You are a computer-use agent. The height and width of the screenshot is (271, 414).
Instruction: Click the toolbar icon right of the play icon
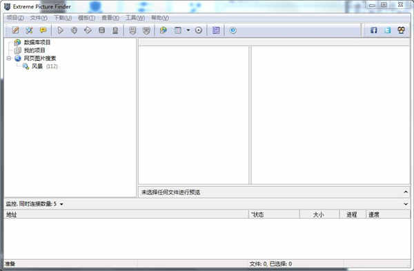click(75, 30)
